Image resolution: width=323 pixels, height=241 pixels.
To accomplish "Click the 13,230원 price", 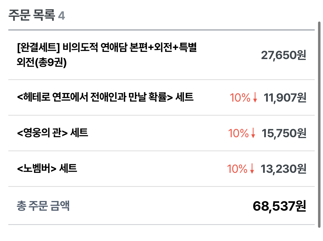I will 284,169.
